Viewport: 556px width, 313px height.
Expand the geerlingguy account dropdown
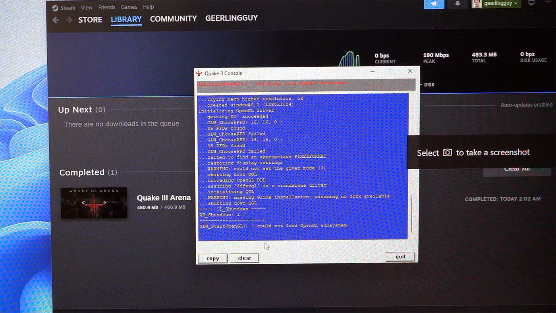500,4
